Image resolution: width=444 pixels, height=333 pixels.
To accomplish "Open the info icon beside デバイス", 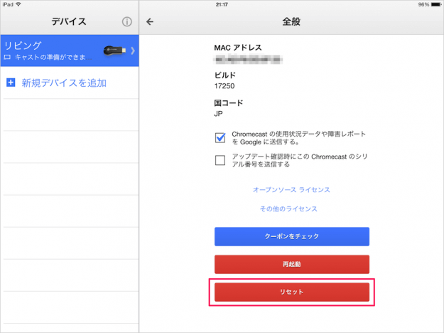I will (127, 22).
